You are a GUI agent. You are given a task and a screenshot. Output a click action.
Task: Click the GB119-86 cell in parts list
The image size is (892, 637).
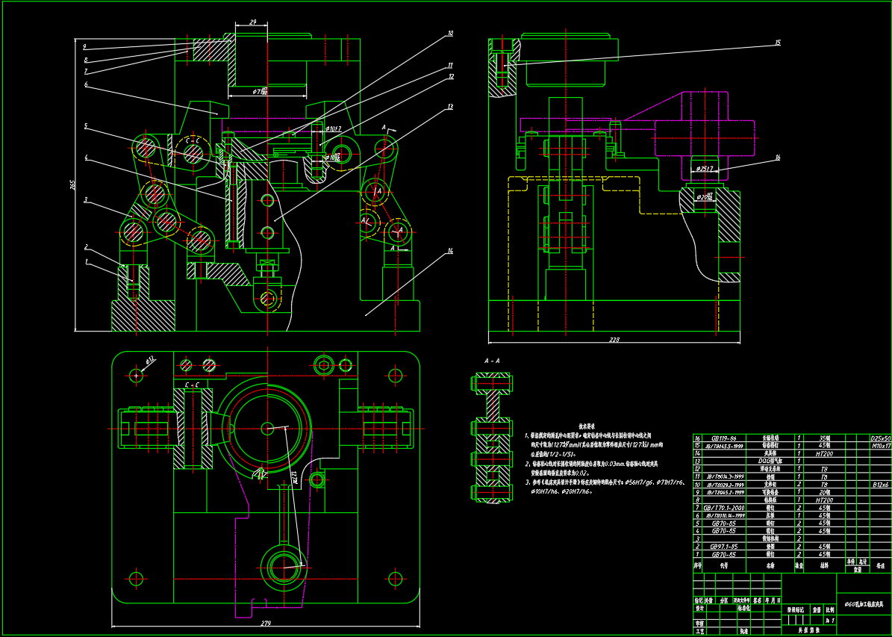(x=723, y=438)
